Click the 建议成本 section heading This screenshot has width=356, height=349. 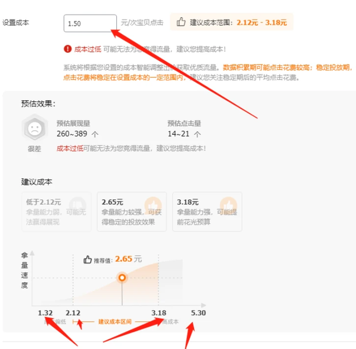pyautogui.click(x=37, y=182)
